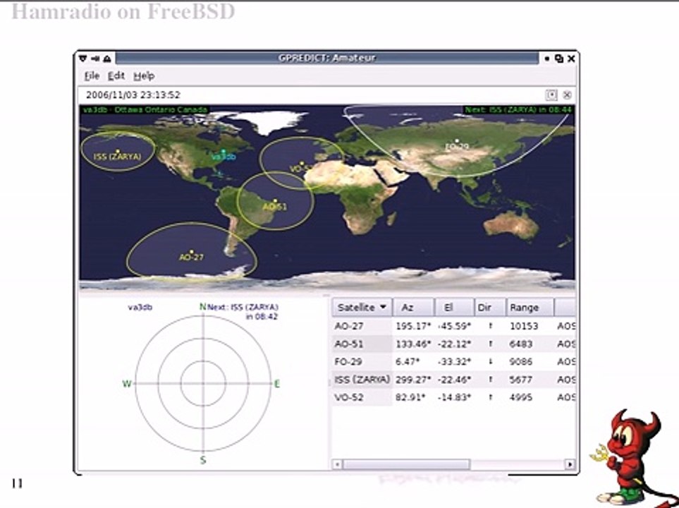Click the horizontal scrollbar right arrow
Image resolution: width=679 pixels, height=508 pixels.
[x=570, y=465]
